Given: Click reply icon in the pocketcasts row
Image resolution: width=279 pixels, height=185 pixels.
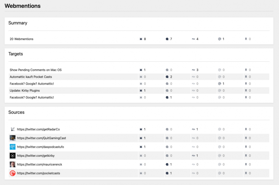Looking at the screenshot, I should click(x=167, y=173).
